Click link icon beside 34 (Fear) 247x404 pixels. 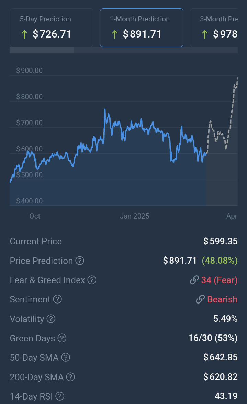(x=194, y=280)
